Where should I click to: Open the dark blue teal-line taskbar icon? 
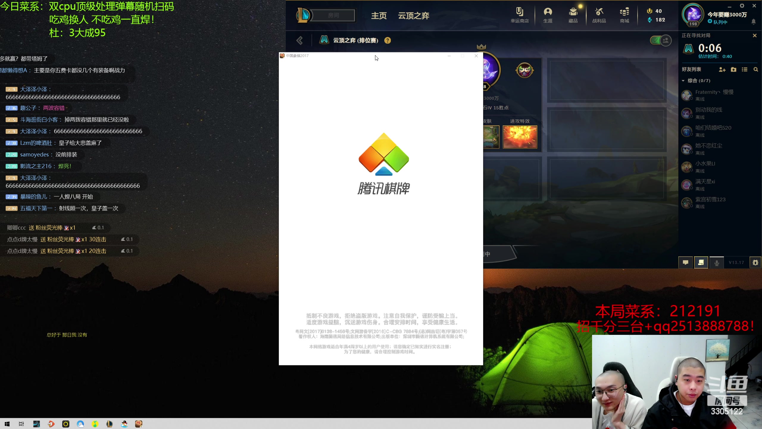pyautogui.click(x=36, y=424)
